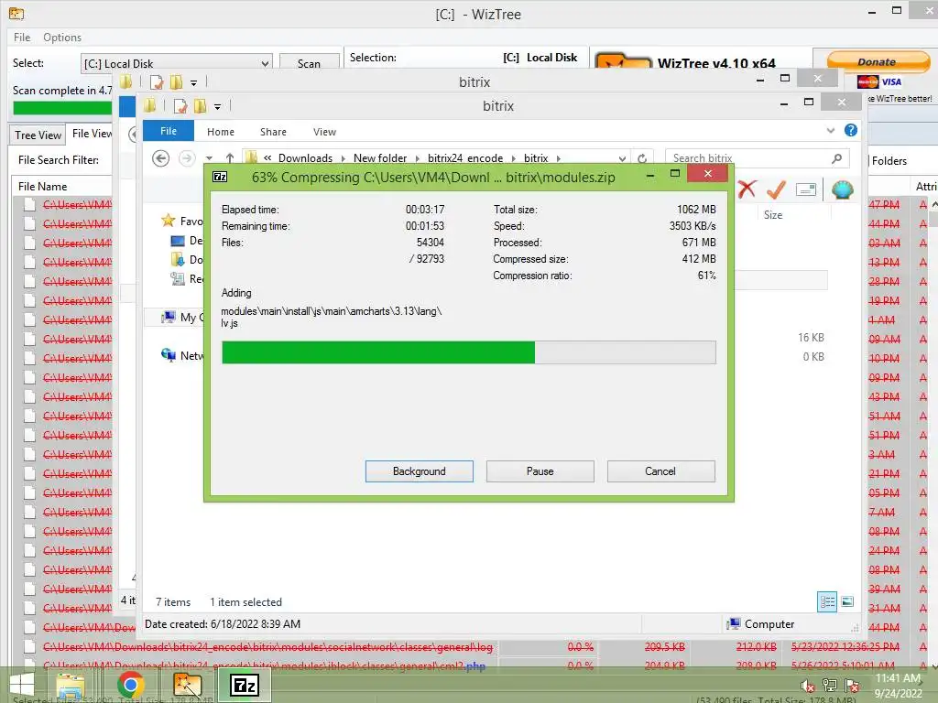Click the Back arrow in Explorer

[x=160, y=158]
